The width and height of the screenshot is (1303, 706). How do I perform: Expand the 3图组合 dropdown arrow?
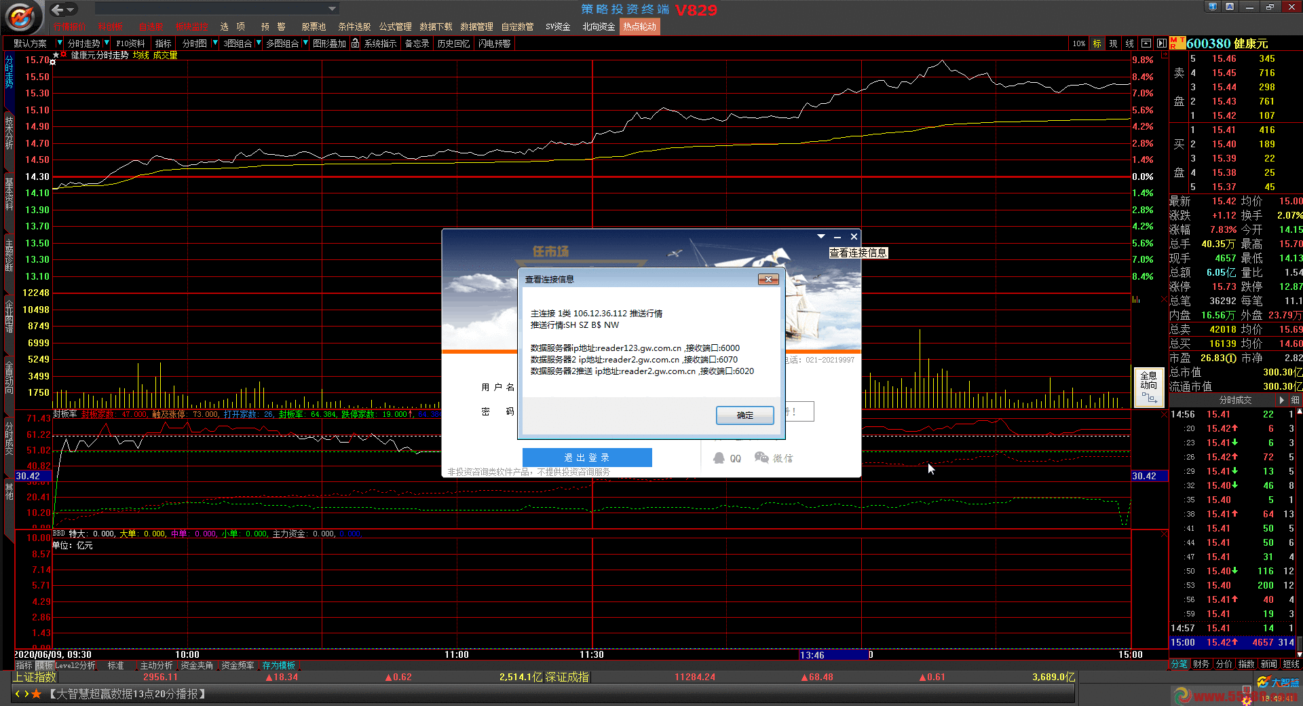259,43
